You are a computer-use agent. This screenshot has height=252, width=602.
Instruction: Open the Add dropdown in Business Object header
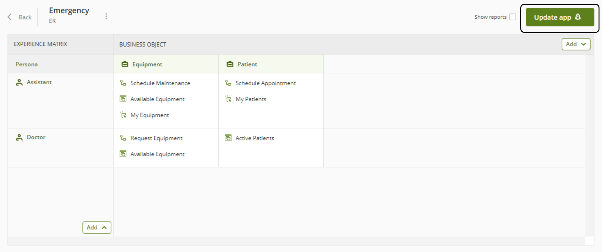tap(576, 44)
